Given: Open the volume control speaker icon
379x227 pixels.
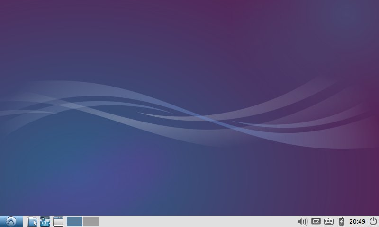Looking at the screenshot, I should click(303, 221).
